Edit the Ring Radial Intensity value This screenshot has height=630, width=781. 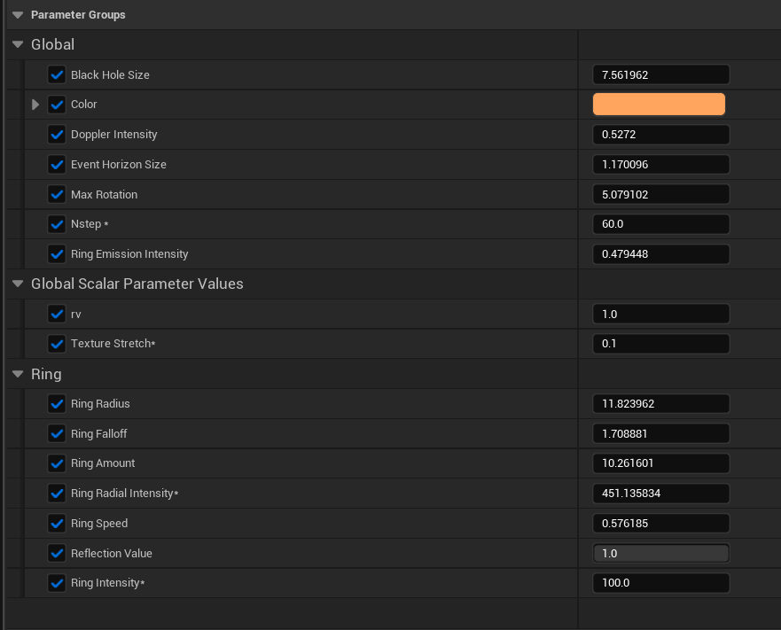pyautogui.click(x=661, y=493)
